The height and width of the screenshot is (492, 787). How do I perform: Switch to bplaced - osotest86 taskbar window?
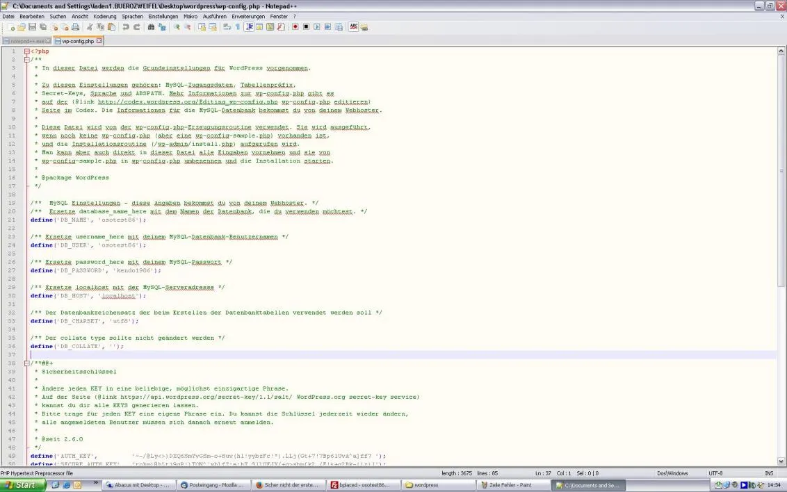coord(364,485)
